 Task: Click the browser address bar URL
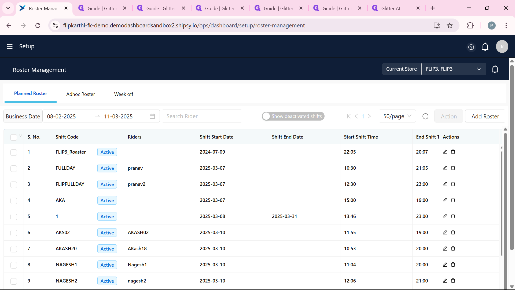[x=184, y=26]
